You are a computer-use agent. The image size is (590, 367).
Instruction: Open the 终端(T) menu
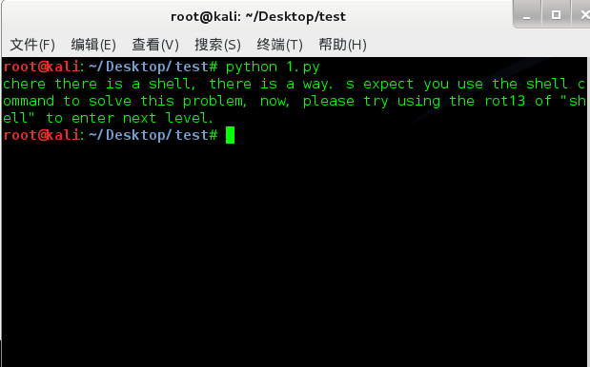click(x=280, y=45)
